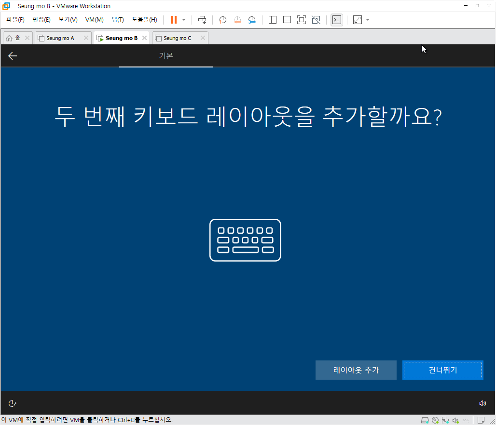Toggle the thumbnail bar view
This screenshot has height=425, width=496.
pos(287,20)
